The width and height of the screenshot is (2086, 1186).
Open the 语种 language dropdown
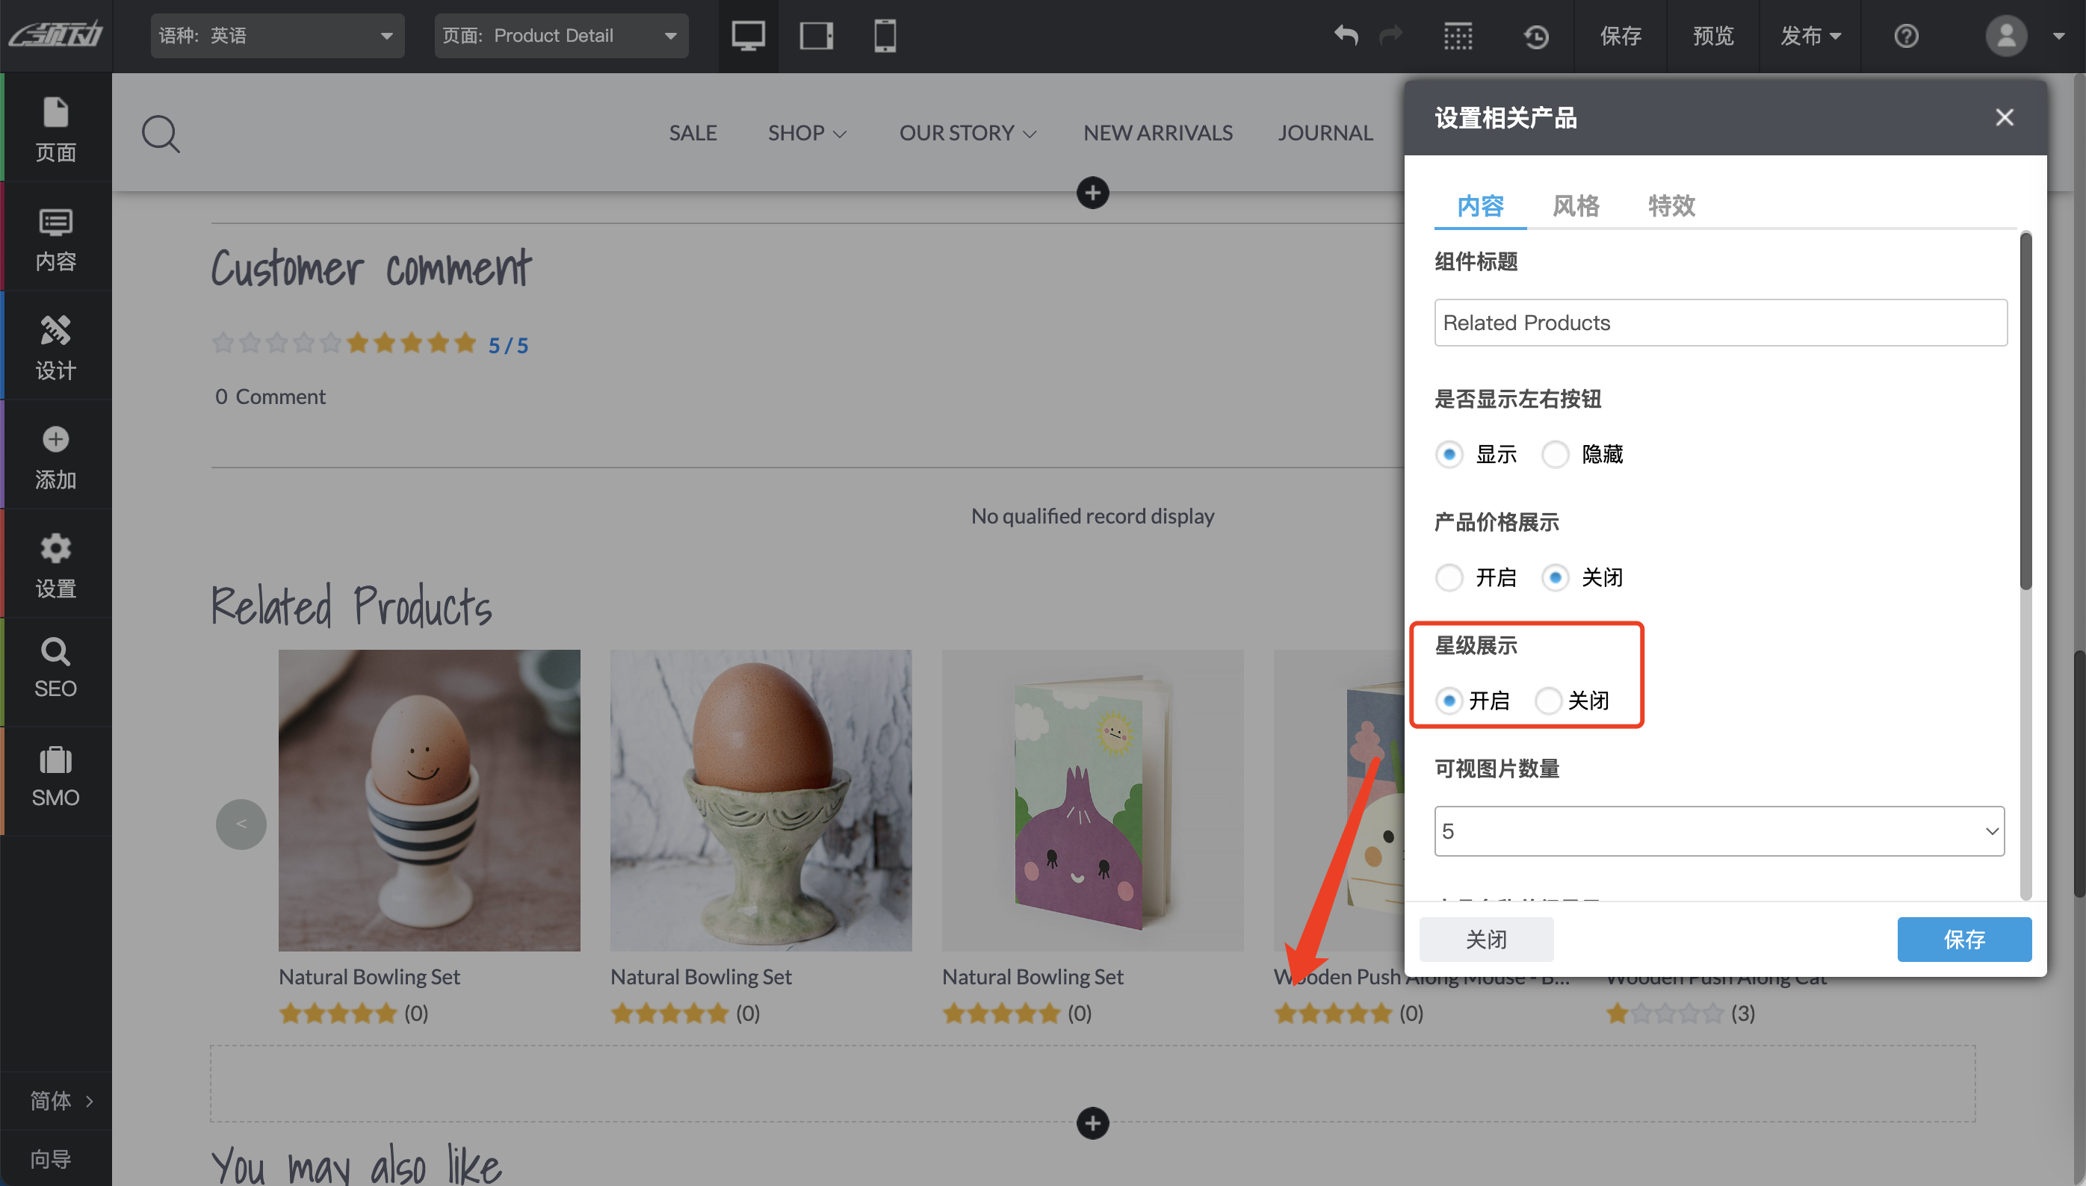tap(277, 36)
